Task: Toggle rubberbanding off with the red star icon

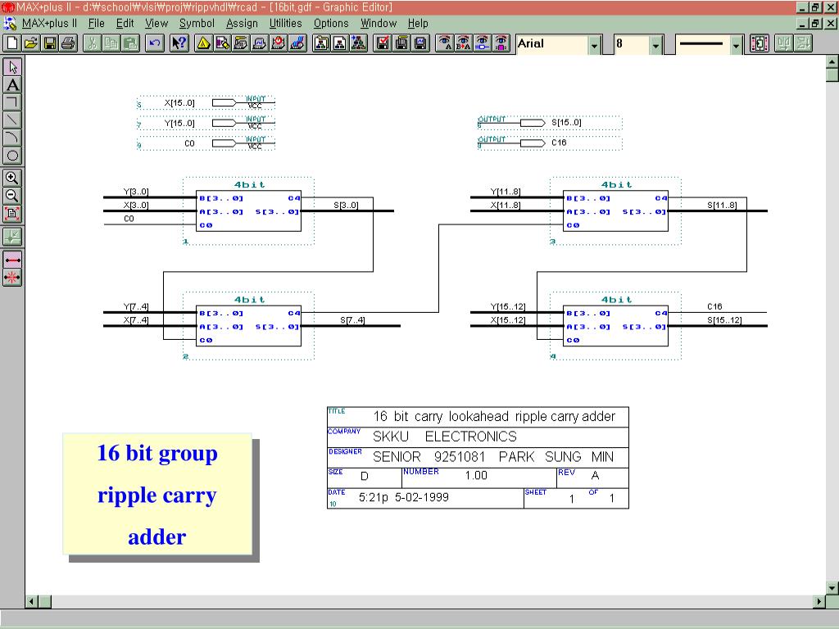Action: pos(12,278)
